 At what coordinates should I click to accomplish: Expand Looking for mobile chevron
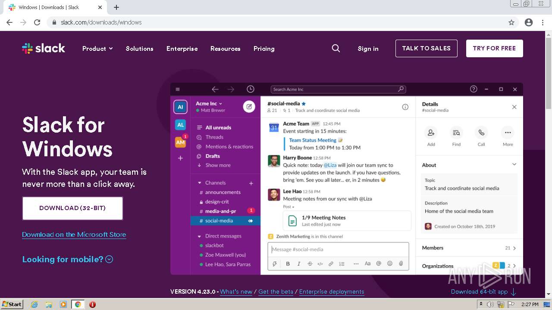pyautogui.click(x=109, y=259)
